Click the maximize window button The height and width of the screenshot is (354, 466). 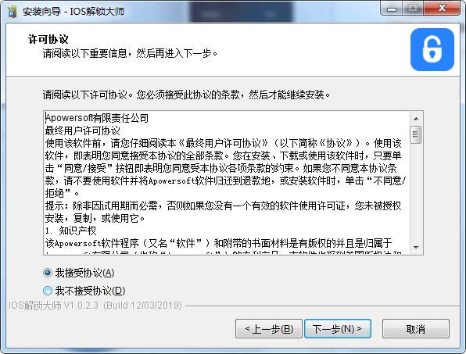pyautogui.click(x=413, y=9)
